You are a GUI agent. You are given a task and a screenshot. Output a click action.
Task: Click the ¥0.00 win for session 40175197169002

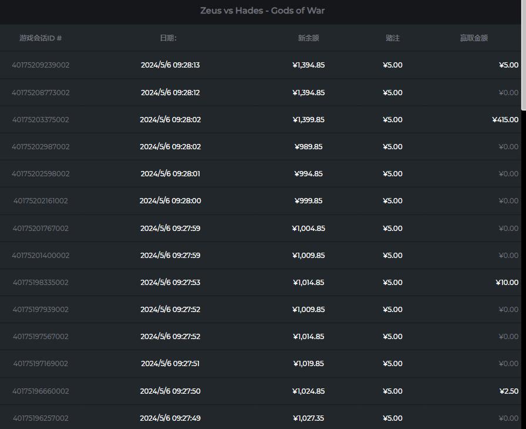coord(508,364)
